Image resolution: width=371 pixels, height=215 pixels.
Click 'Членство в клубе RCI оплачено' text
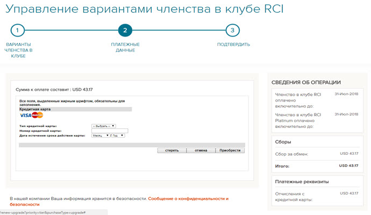coord(298,101)
